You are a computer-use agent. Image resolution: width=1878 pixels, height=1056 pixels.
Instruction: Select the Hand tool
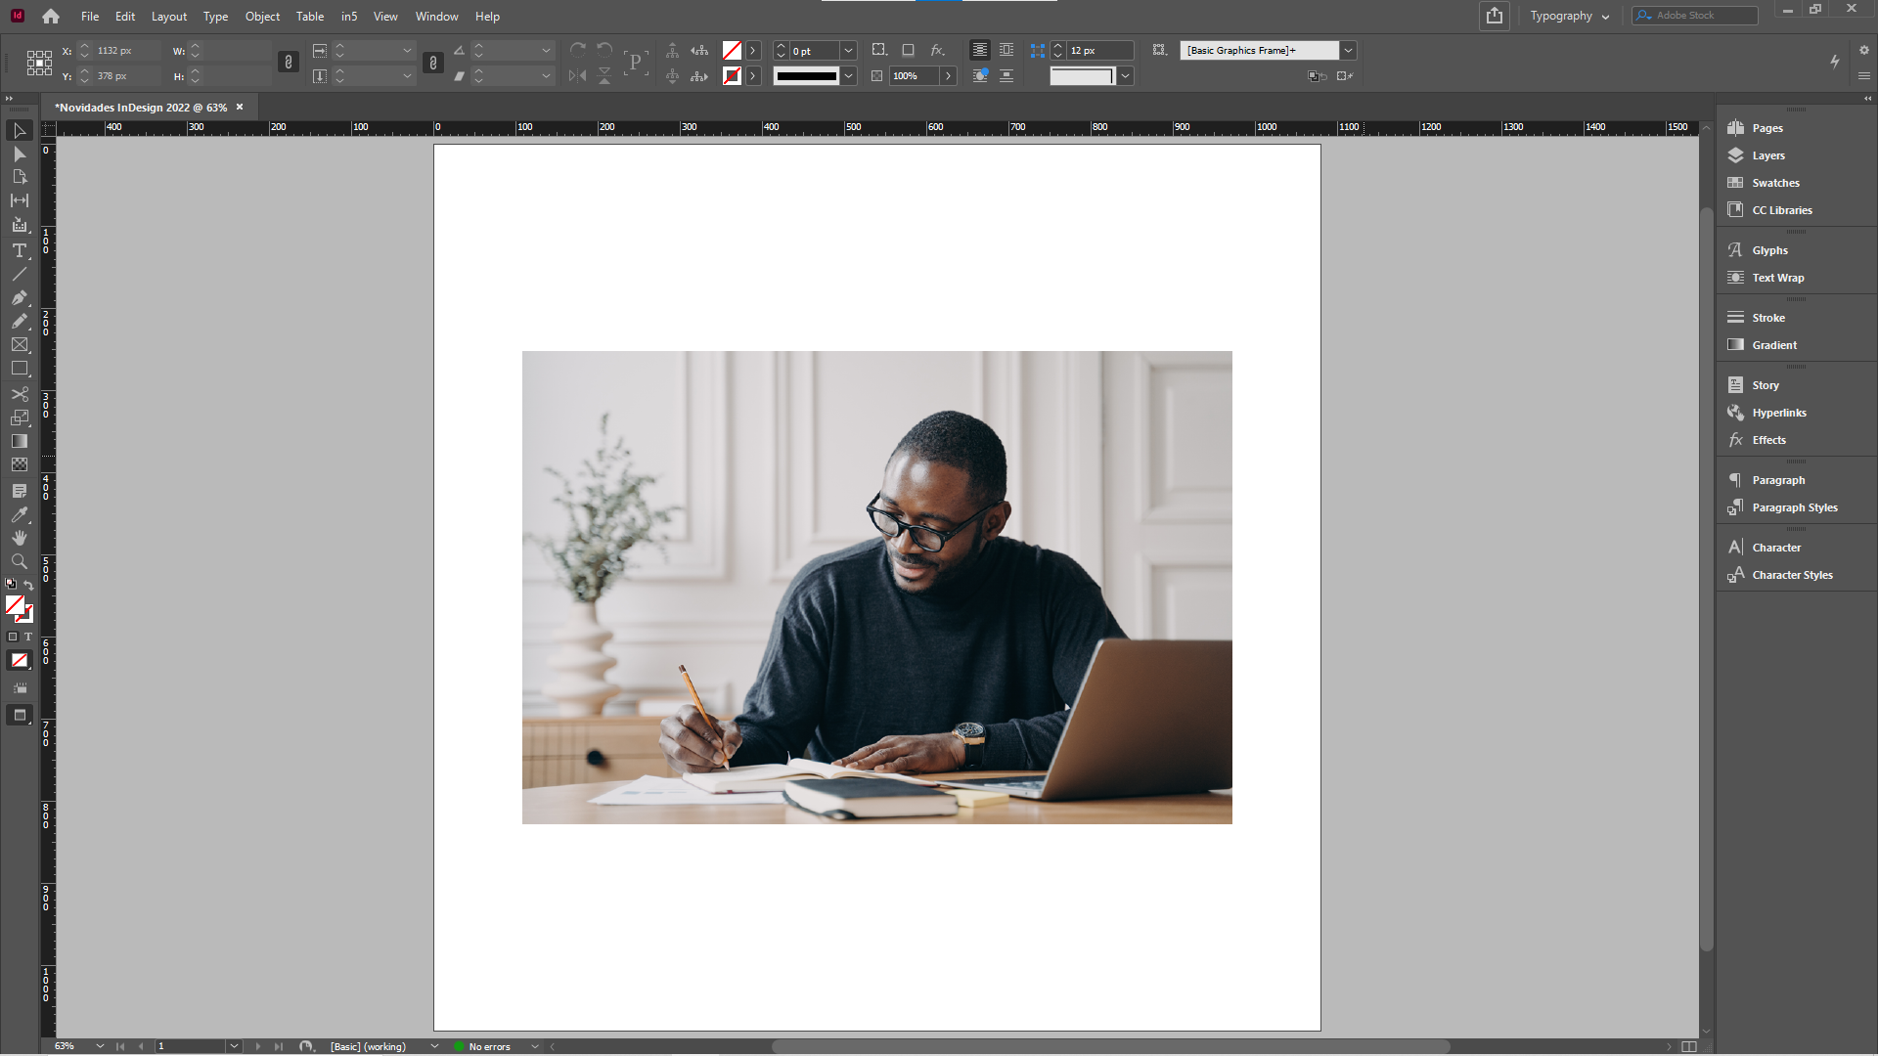[19, 538]
